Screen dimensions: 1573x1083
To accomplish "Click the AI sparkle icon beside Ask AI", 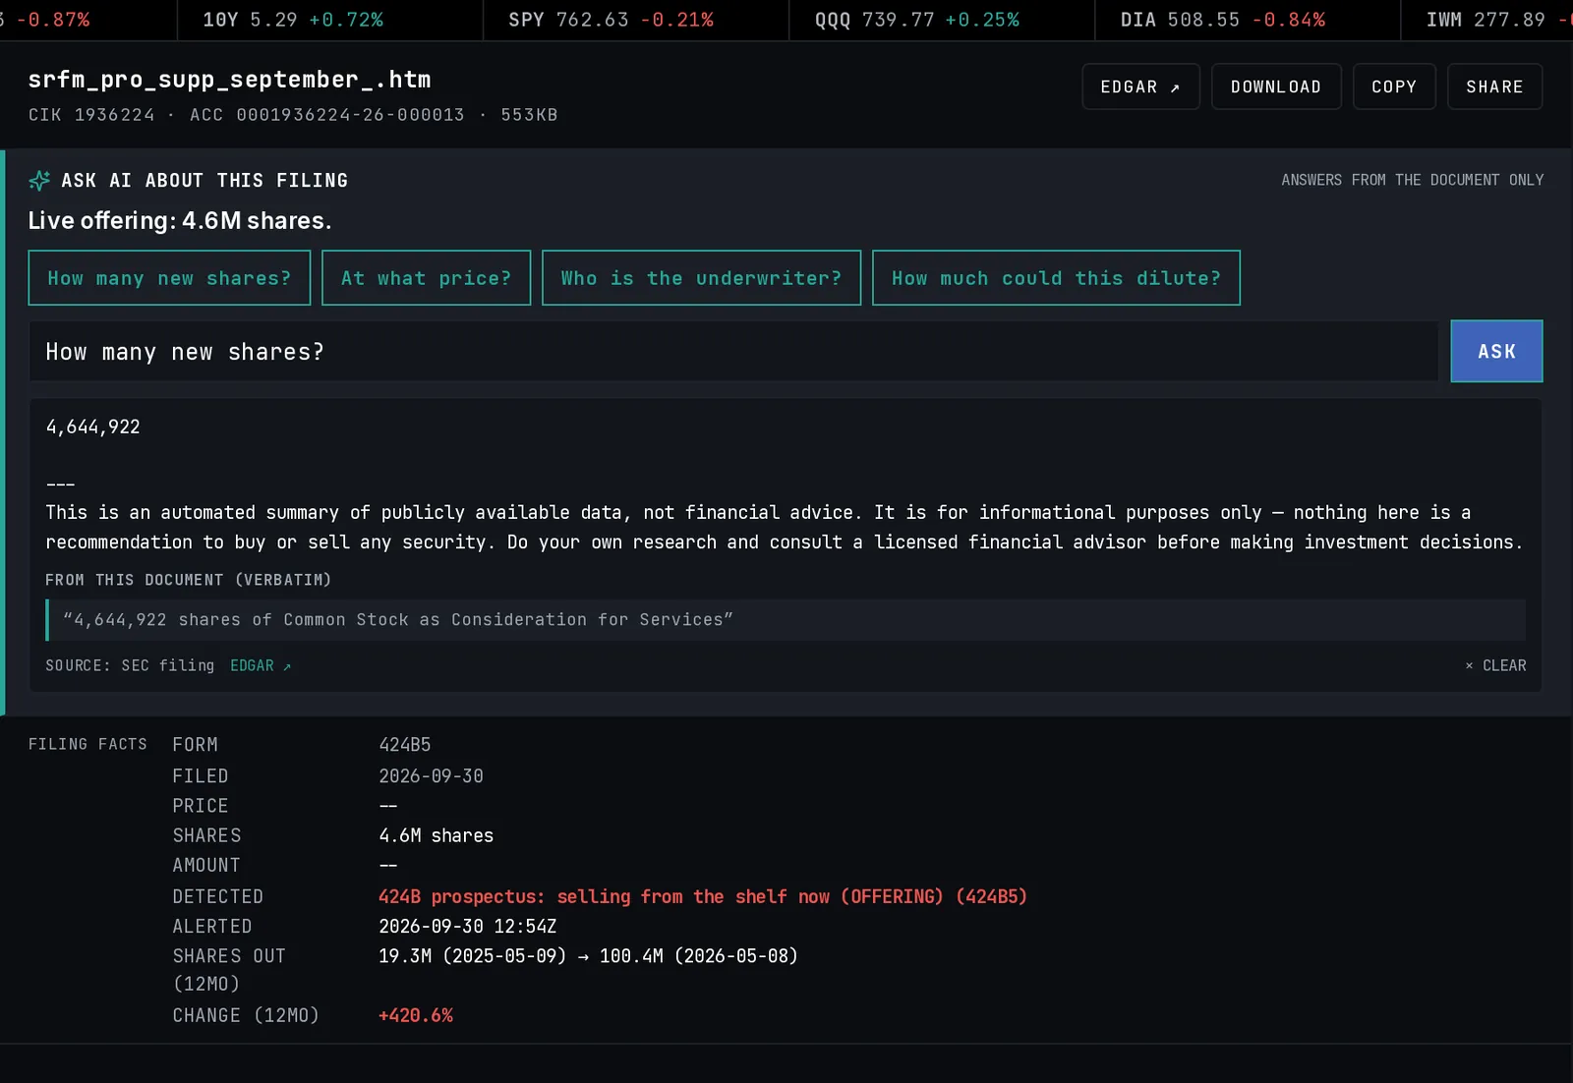I will click(39, 181).
